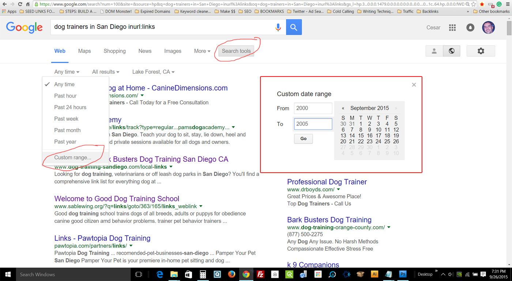The image size is (512, 281).
Task: Open Google notifications bell
Action: pyautogui.click(x=470, y=27)
